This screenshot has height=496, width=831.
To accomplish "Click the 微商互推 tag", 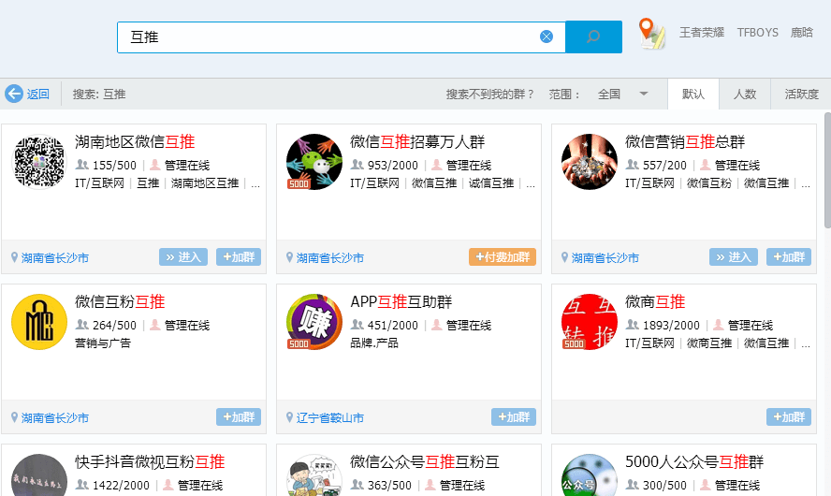I will click(709, 343).
